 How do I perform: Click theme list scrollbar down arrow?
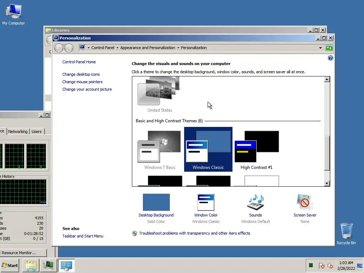[327, 183]
